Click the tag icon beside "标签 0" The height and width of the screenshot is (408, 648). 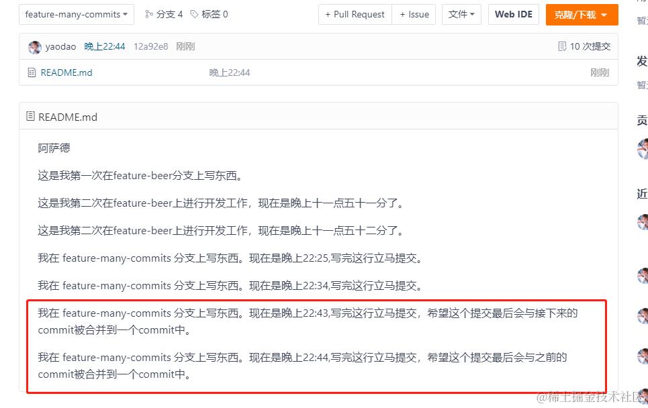[x=193, y=13]
